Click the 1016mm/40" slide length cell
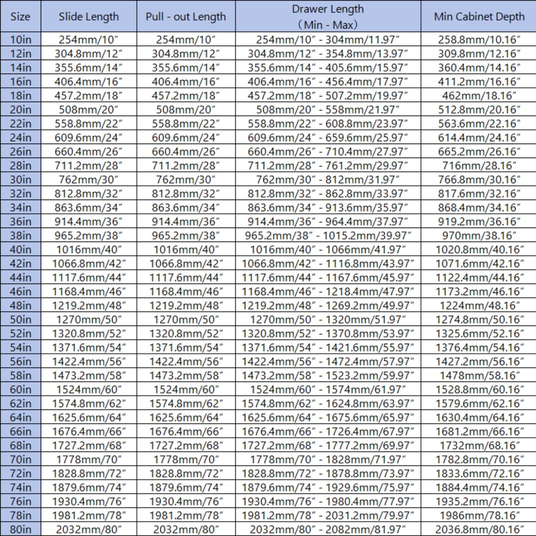The width and height of the screenshot is (536, 536). (x=89, y=249)
